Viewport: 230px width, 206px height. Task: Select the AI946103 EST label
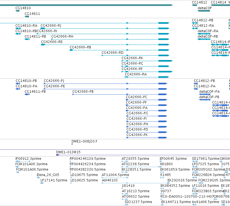click(110, 181)
